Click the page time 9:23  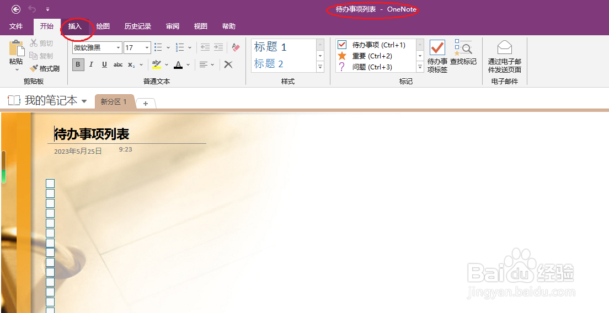point(125,149)
